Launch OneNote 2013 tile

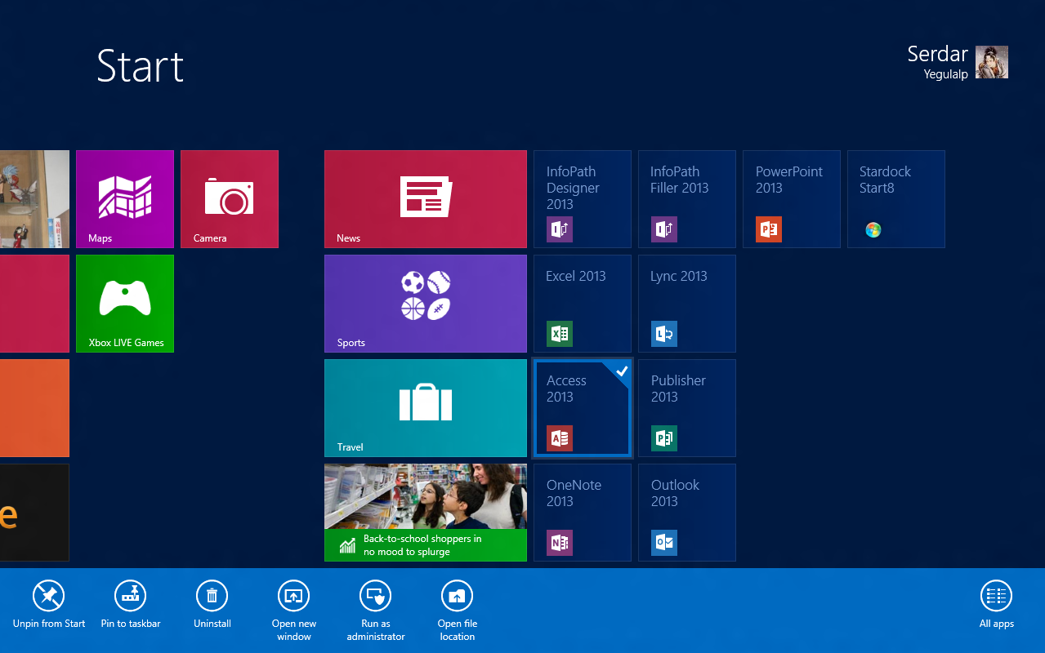coord(583,513)
